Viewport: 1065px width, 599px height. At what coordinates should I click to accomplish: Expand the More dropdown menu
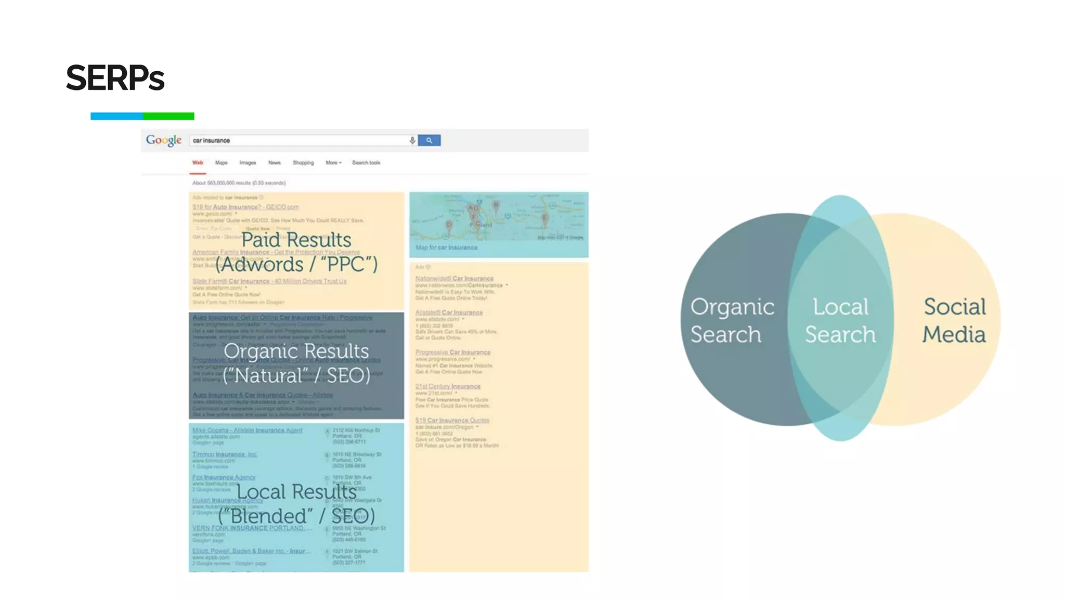(333, 163)
